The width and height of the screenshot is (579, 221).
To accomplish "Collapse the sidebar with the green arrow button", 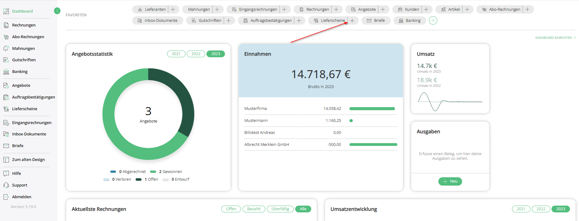I will point(57,11).
